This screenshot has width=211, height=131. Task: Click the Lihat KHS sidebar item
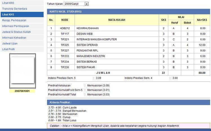point(8,15)
